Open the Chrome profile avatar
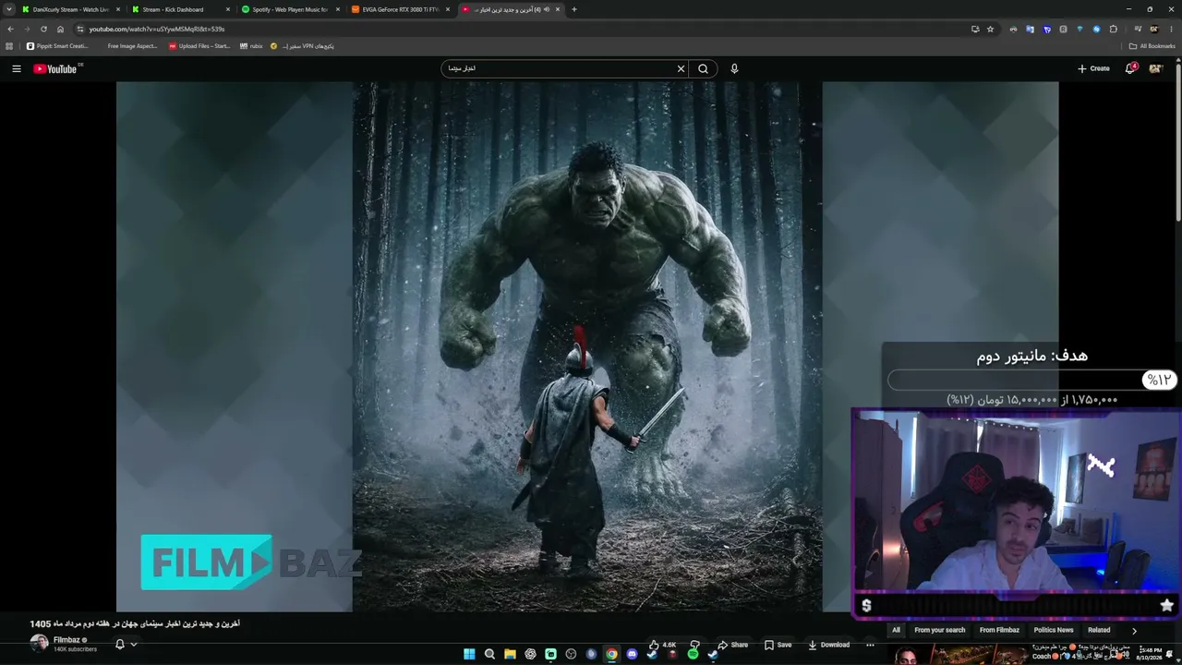 (1154, 29)
